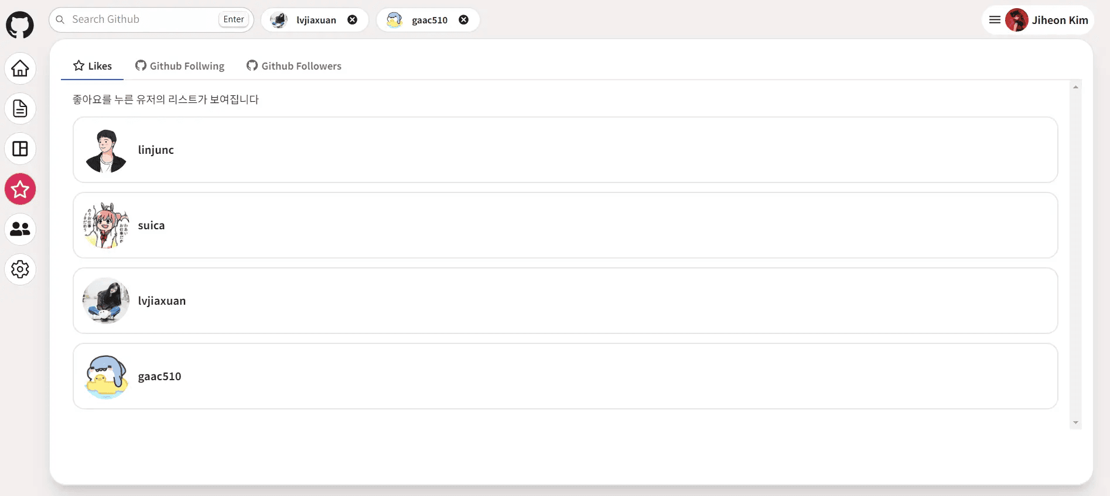Click the lvjiaxuan chip label in the header
Screen dimensions: 1110x496
[316, 20]
